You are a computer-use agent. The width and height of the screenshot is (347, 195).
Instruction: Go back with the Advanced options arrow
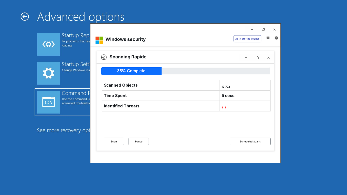[25, 17]
